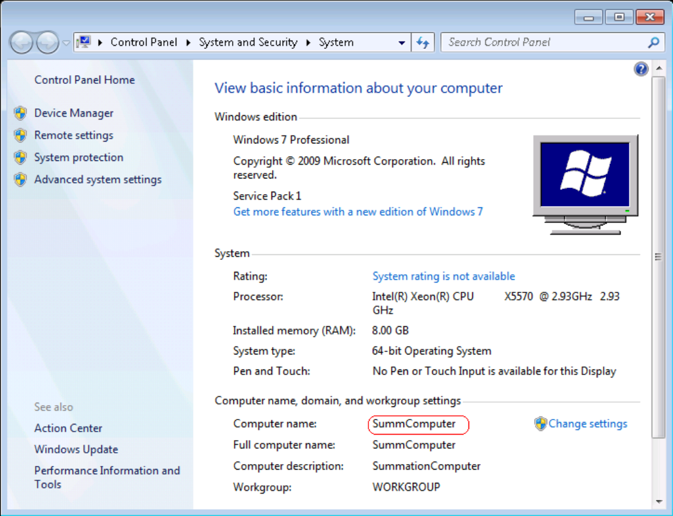
Task: Expand arrow after System and Security
Action: point(308,43)
